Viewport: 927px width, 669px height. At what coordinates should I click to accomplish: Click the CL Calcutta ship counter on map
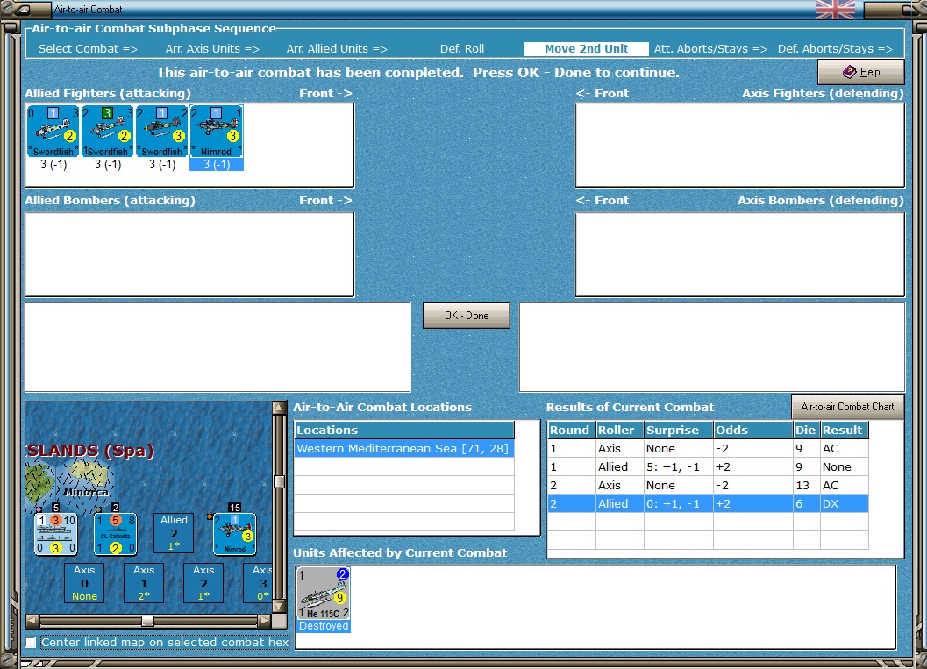pyautogui.click(x=115, y=534)
